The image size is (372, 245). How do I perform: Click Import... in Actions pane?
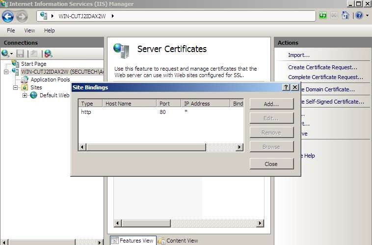[x=299, y=55]
